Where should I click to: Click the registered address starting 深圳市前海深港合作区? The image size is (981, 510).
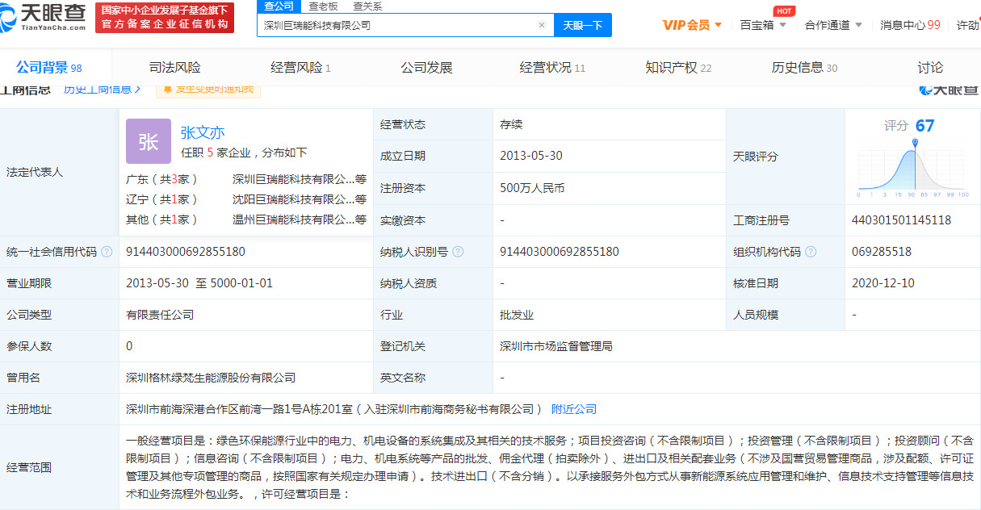[x=334, y=409]
